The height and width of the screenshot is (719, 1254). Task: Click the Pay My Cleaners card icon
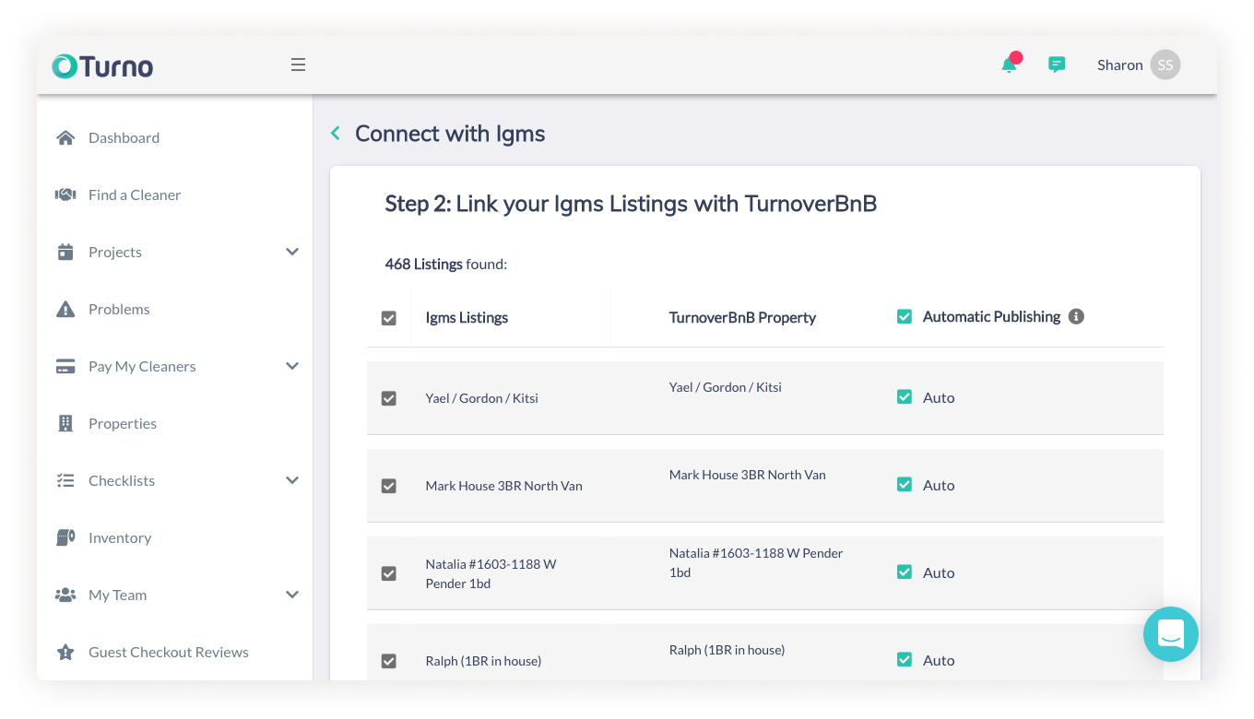point(65,366)
